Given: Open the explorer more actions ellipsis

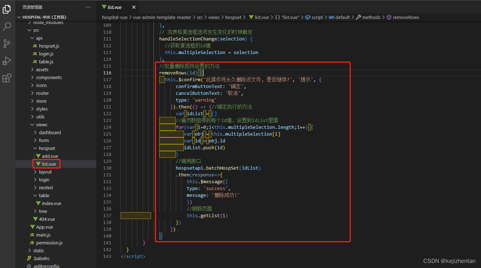Looking at the screenshot, I should pos(88,7).
